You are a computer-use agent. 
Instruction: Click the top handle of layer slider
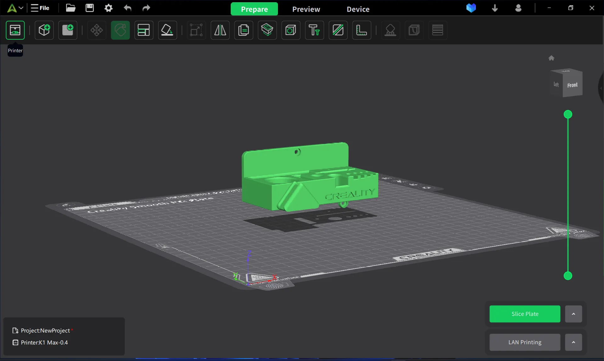568,114
